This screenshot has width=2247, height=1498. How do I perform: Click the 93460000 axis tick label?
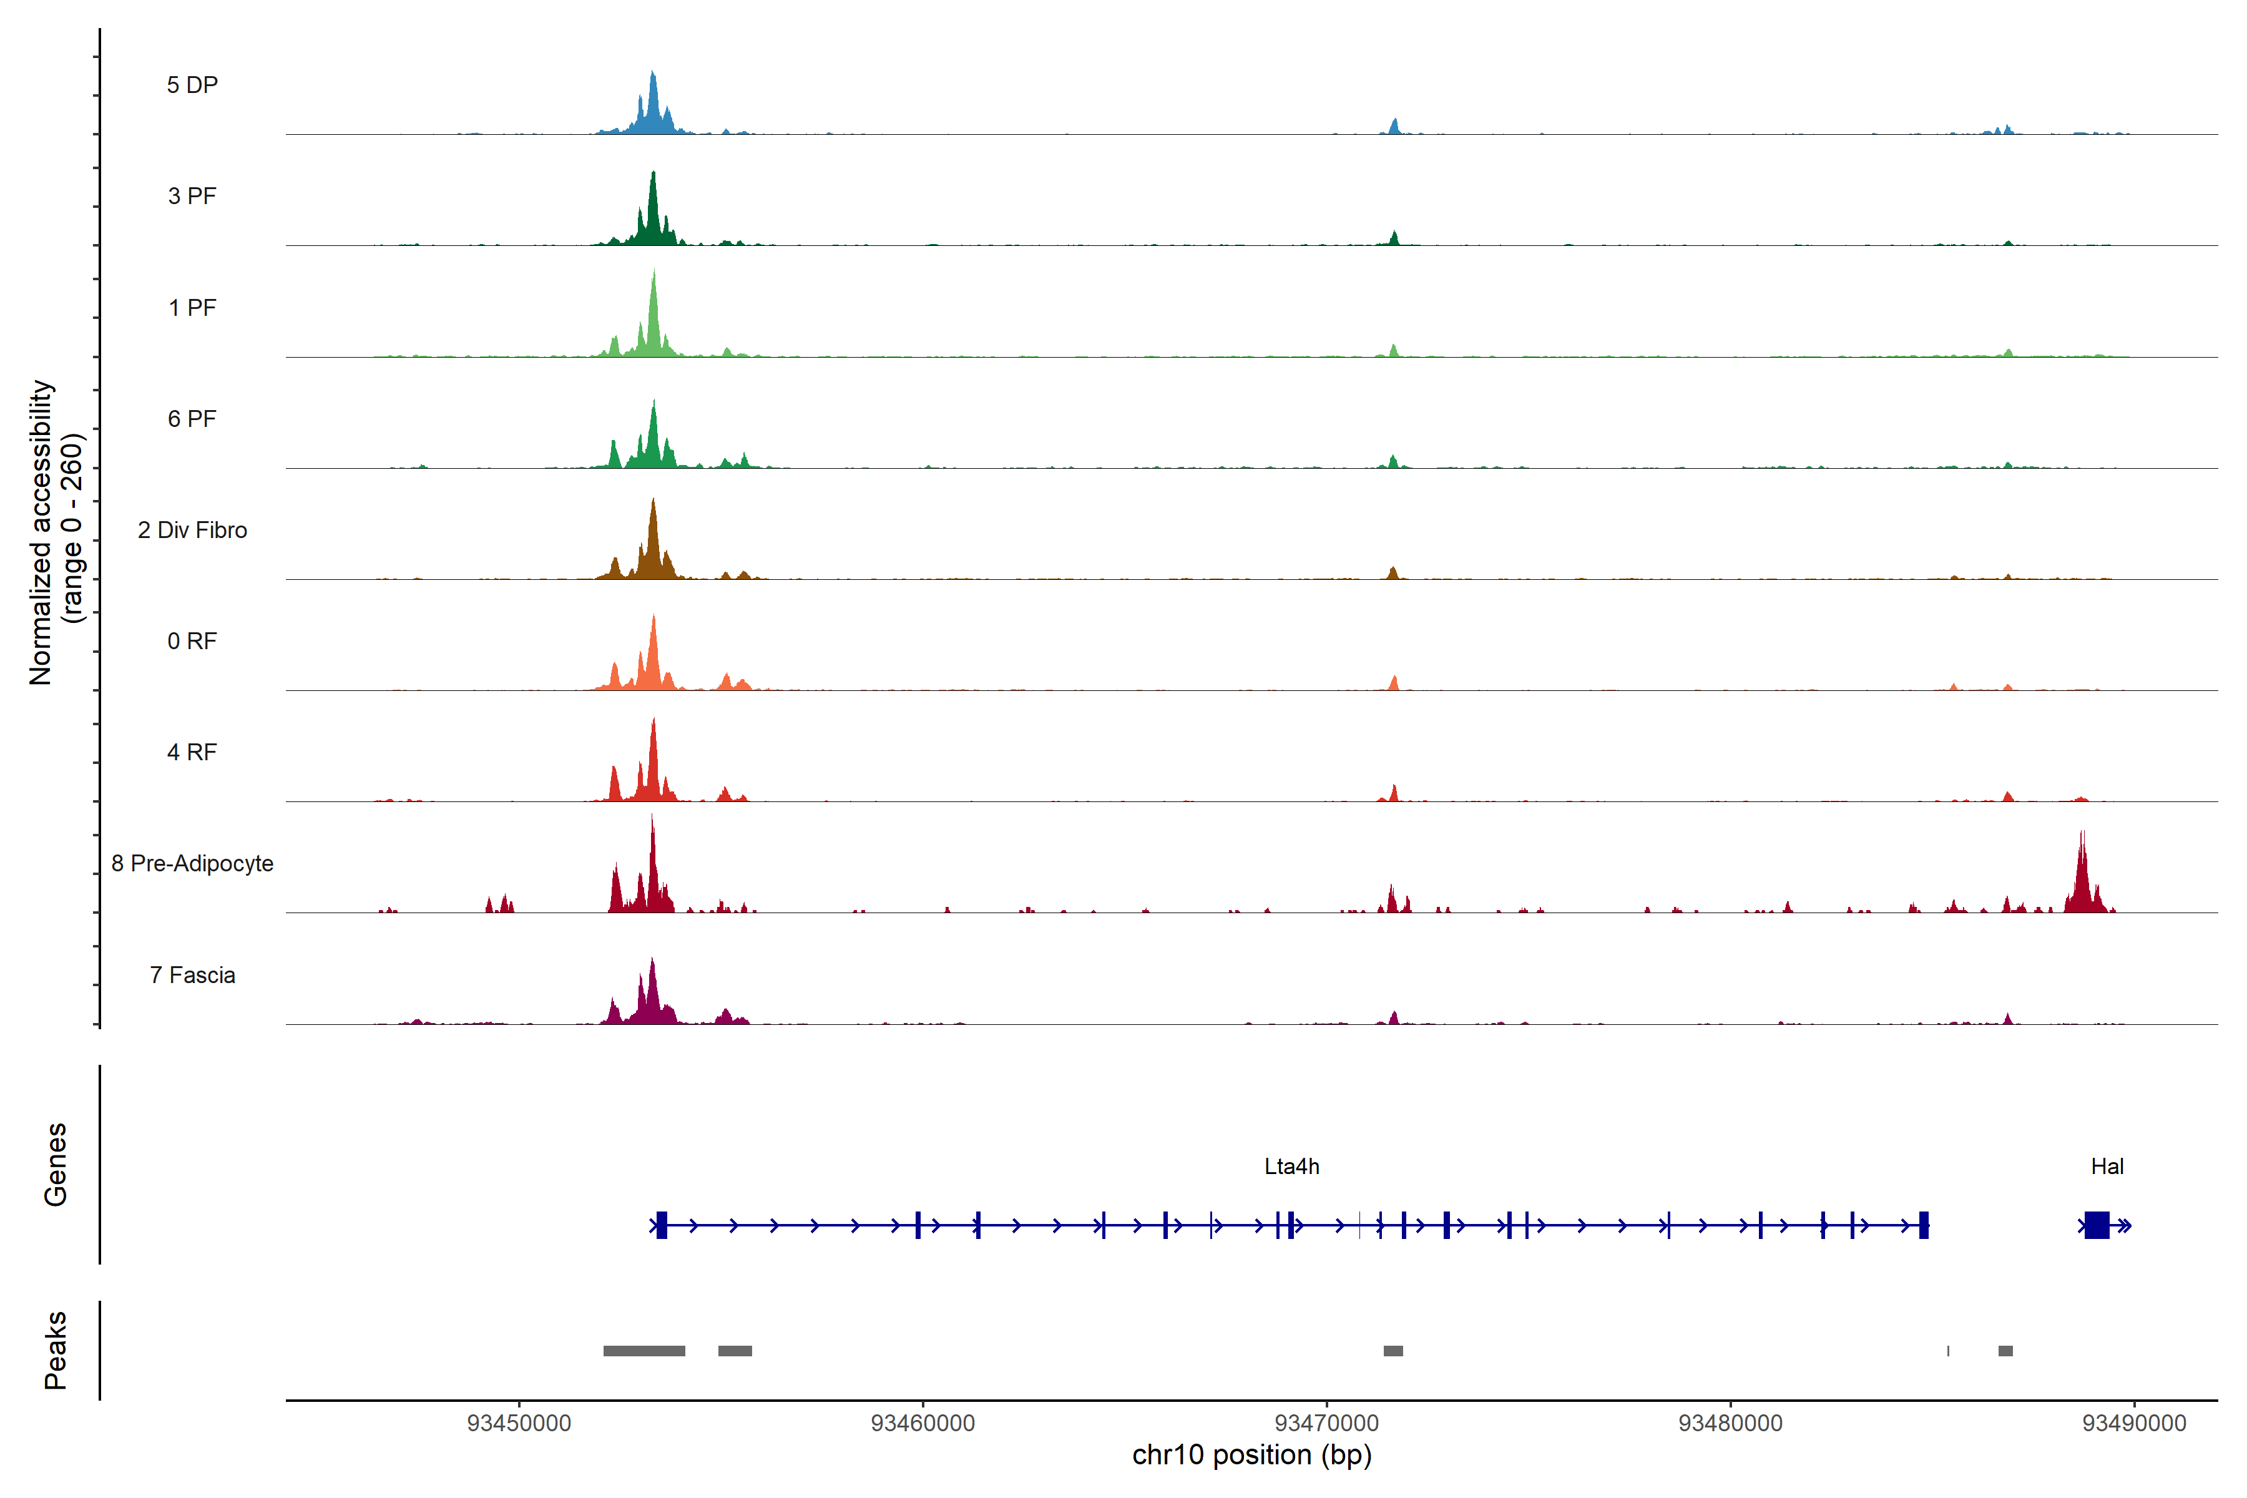(923, 1422)
